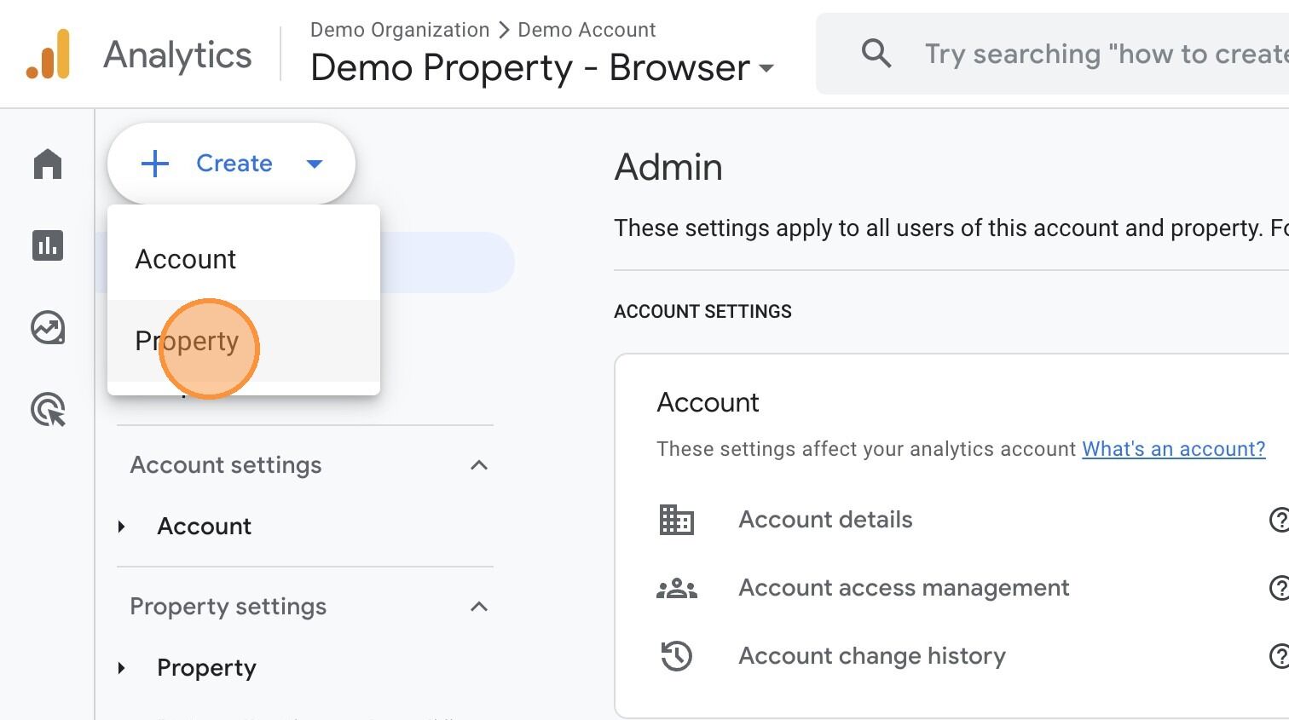Image resolution: width=1289 pixels, height=720 pixels.
Task: Click help icon beside Account access management
Action: point(1279,588)
